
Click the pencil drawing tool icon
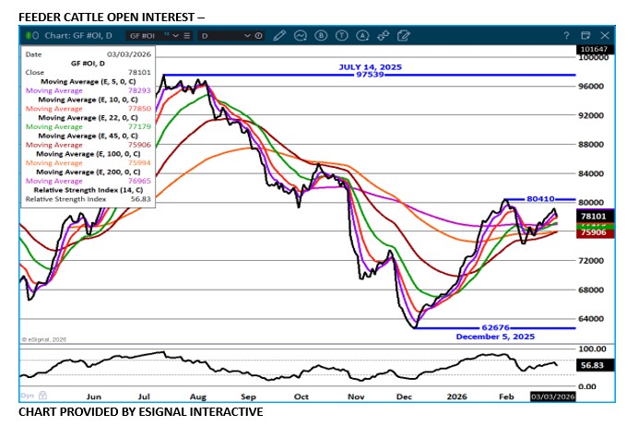coord(280,35)
